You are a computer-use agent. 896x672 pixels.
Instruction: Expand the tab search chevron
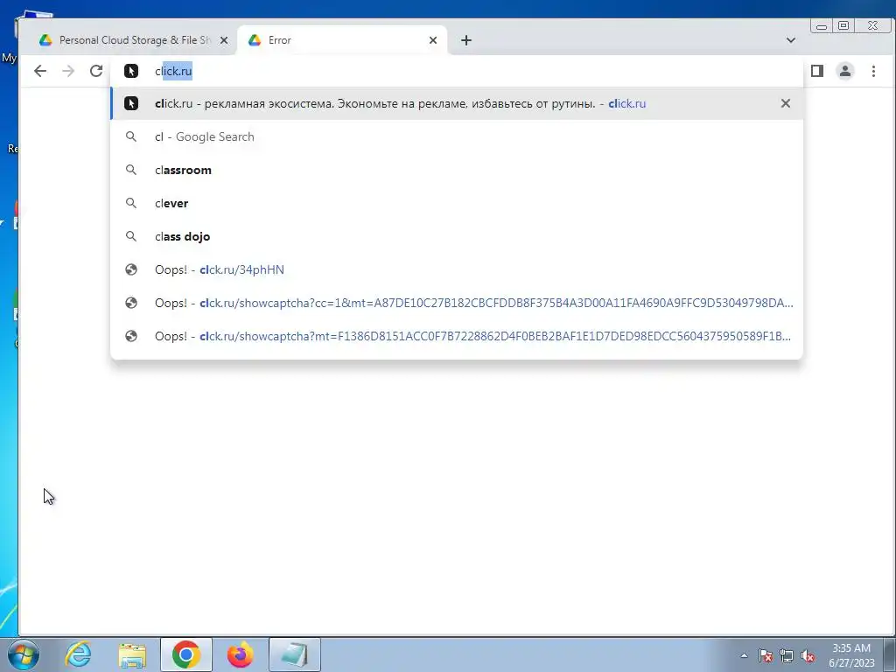point(791,40)
